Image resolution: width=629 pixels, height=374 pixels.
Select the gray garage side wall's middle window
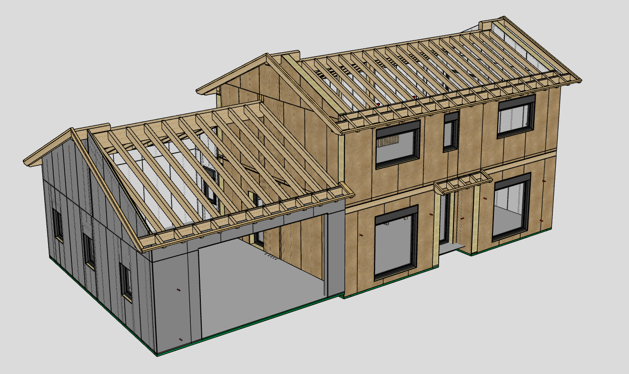(88, 250)
